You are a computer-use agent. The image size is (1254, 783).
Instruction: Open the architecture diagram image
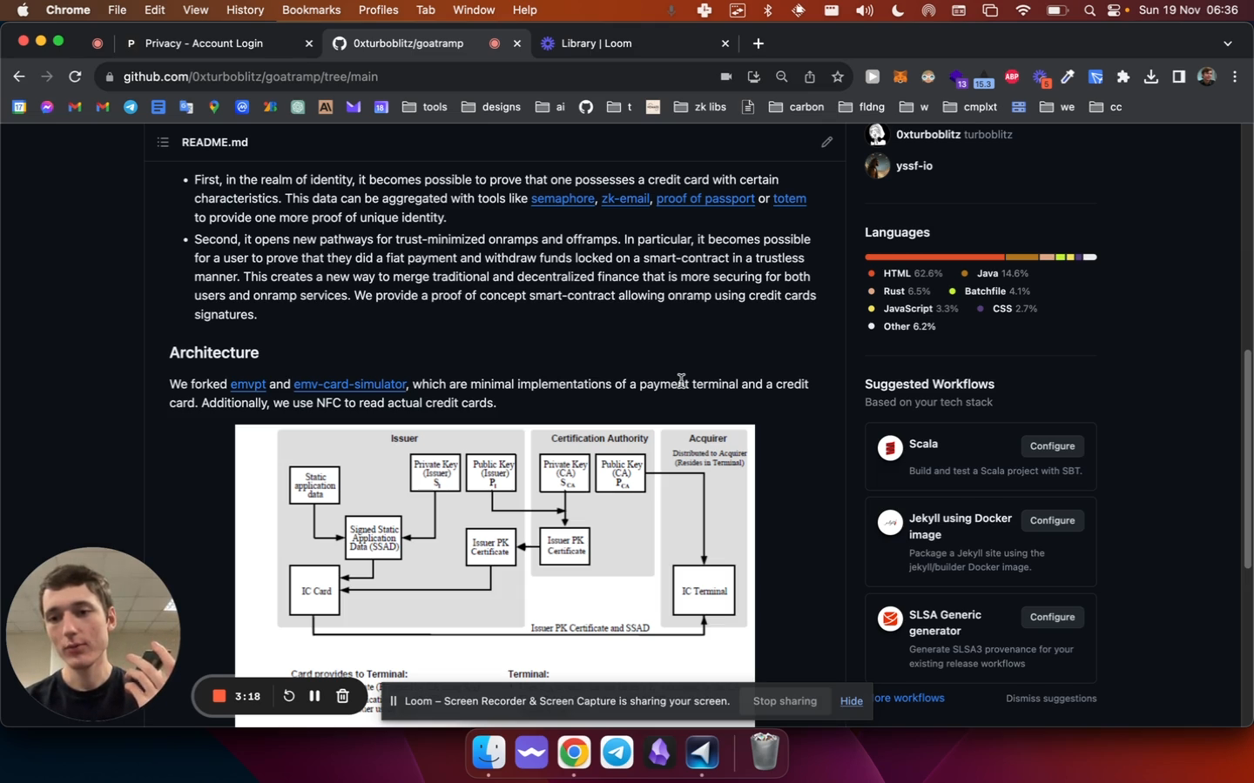pos(495,575)
